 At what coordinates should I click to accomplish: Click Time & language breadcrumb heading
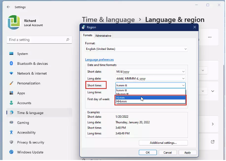108,20
